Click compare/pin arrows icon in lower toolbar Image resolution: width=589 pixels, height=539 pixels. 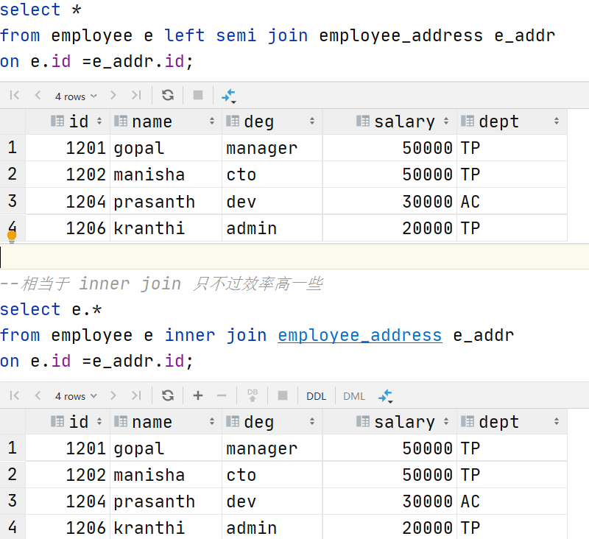(x=385, y=396)
